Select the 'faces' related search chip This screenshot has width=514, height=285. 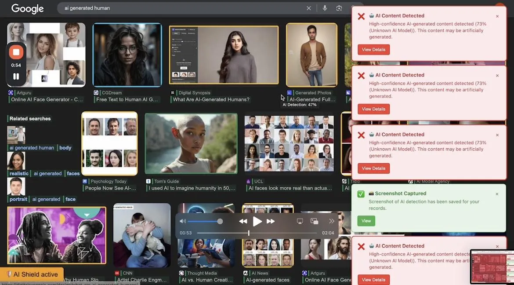pyautogui.click(x=73, y=173)
